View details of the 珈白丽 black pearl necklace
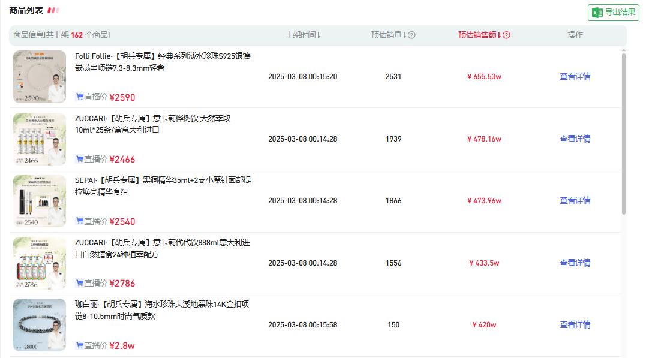This screenshot has width=646, height=358. pyautogui.click(x=575, y=325)
